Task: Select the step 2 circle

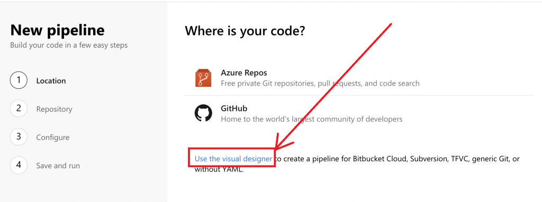Action: (19, 109)
